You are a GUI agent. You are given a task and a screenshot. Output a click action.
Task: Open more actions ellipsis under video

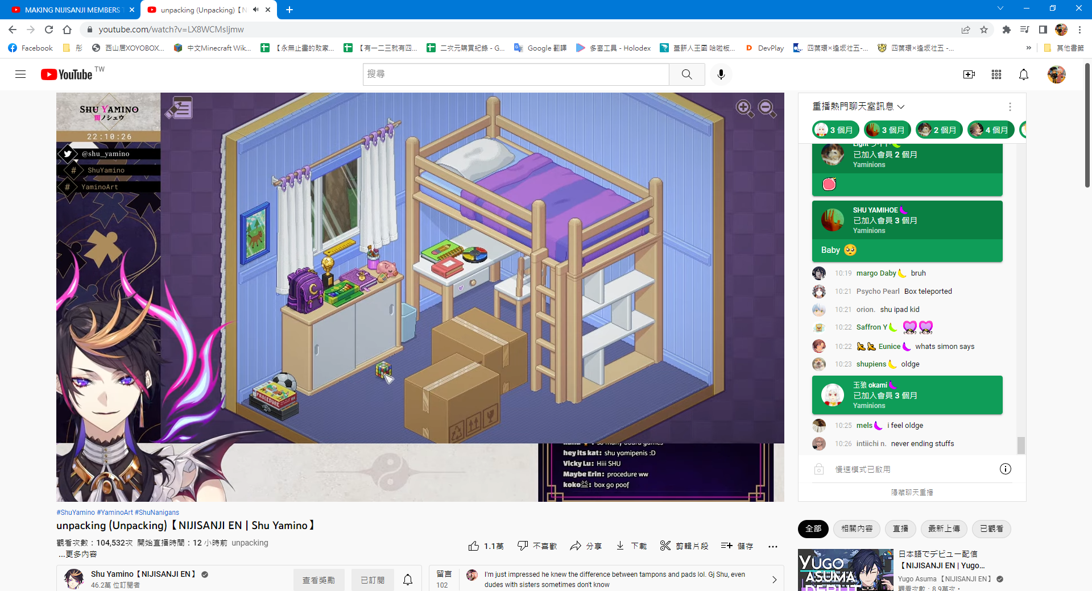point(772,546)
